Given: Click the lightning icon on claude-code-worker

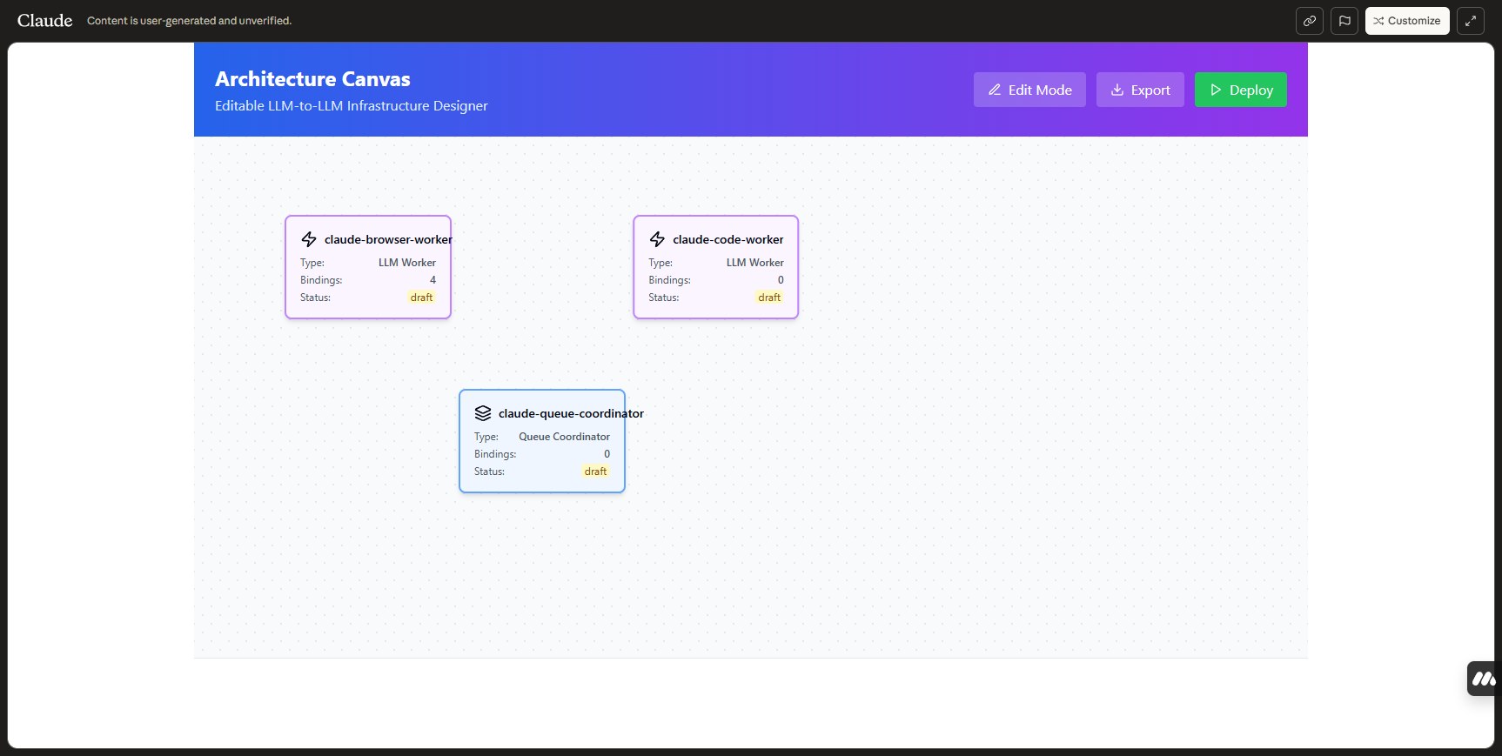Looking at the screenshot, I should tap(657, 239).
